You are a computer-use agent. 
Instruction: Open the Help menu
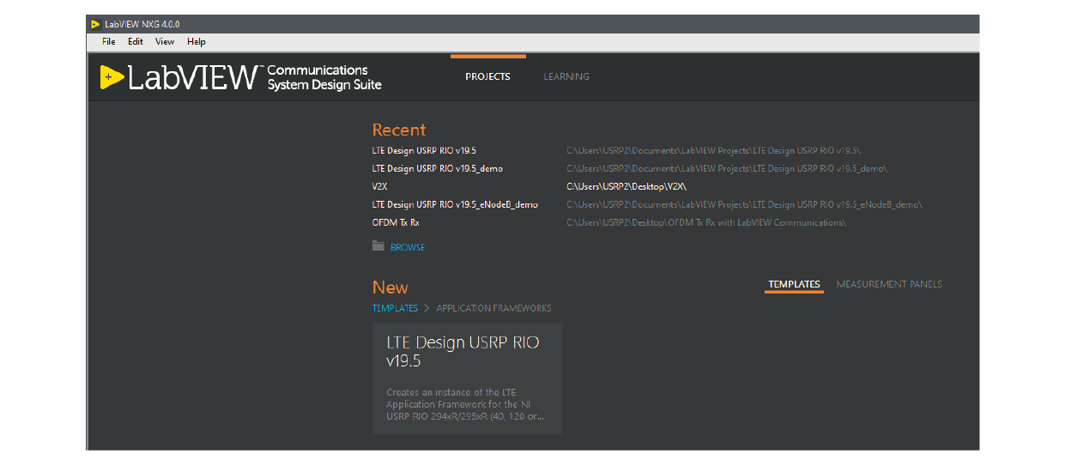(197, 41)
